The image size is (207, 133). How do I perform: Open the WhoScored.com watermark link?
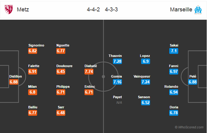click(189, 127)
